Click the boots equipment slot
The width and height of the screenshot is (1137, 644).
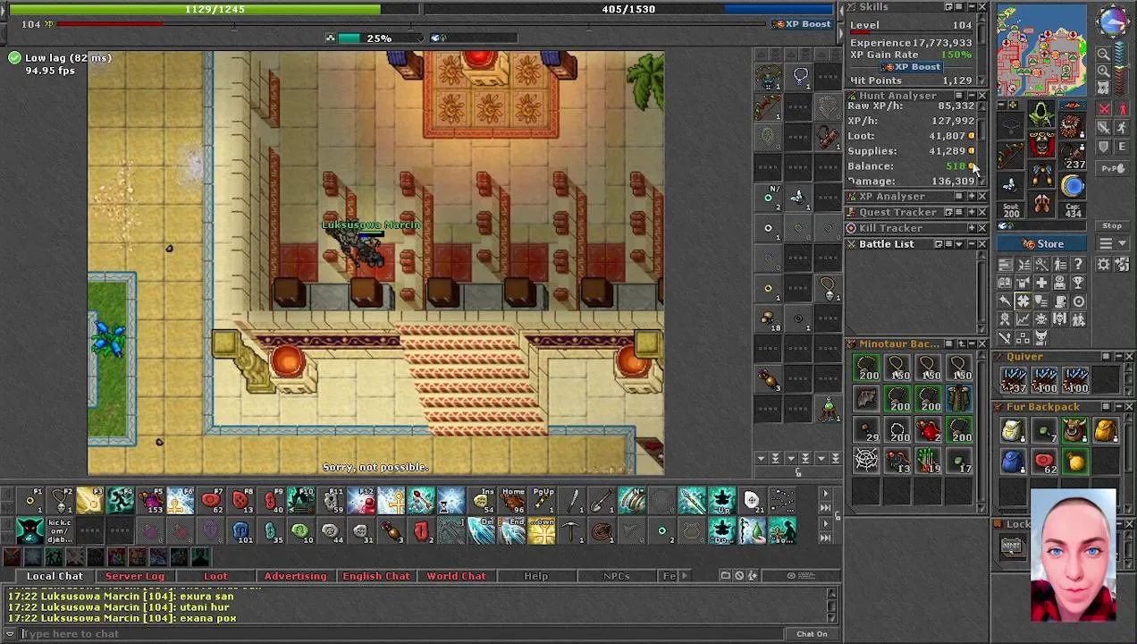pyautogui.click(x=1041, y=204)
